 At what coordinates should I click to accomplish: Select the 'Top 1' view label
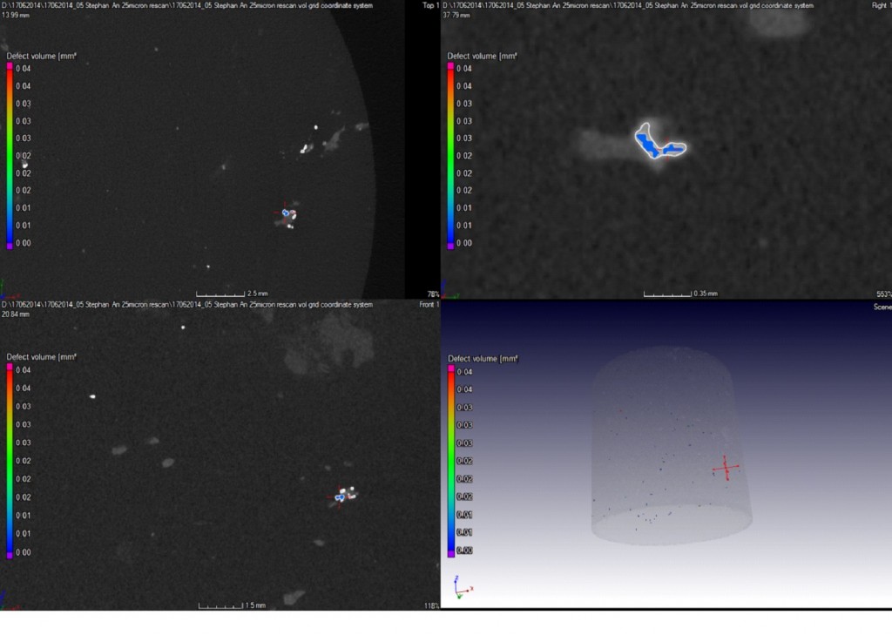click(x=430, y=5)
